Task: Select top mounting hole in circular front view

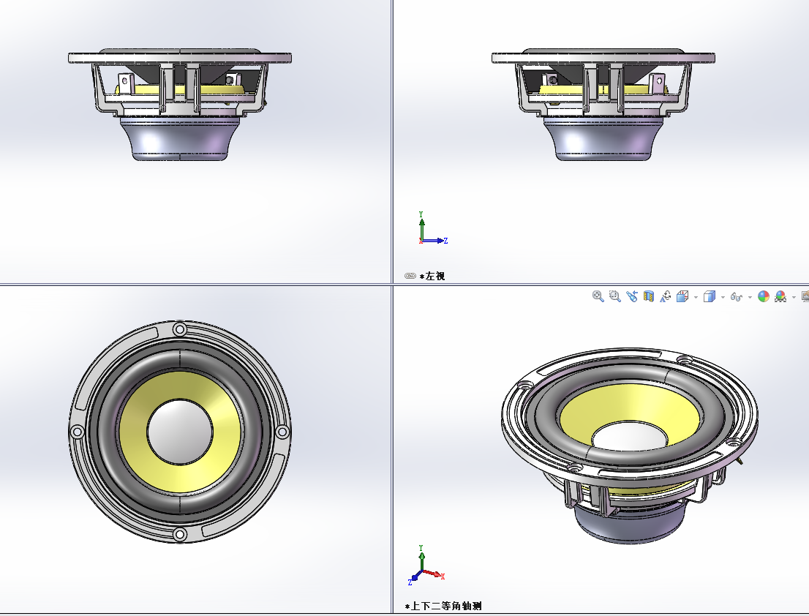Action: 179,329
